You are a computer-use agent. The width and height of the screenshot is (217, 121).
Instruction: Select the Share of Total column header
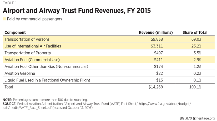[x=195, y=32]
